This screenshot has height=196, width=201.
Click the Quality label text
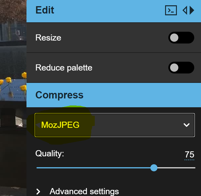click(x=49, y=153)
